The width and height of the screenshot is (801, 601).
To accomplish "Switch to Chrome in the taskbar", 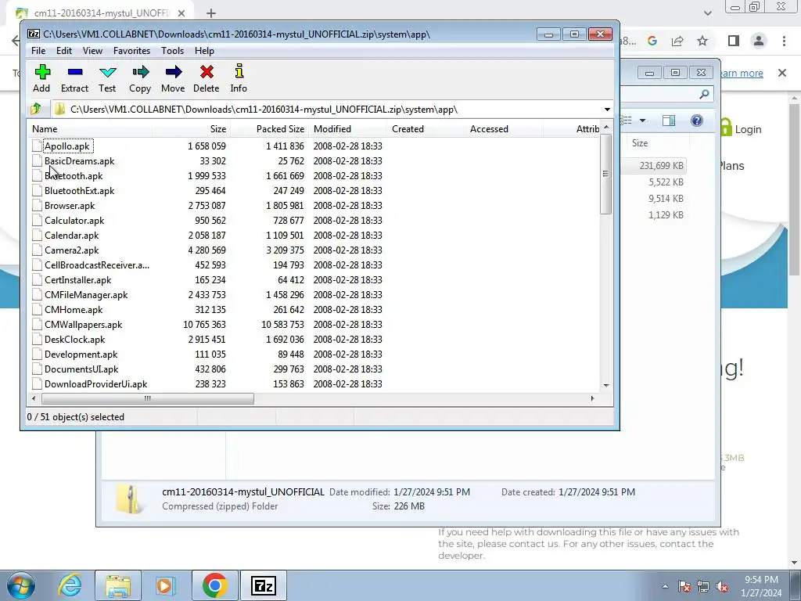I will (x=214, y=585).
